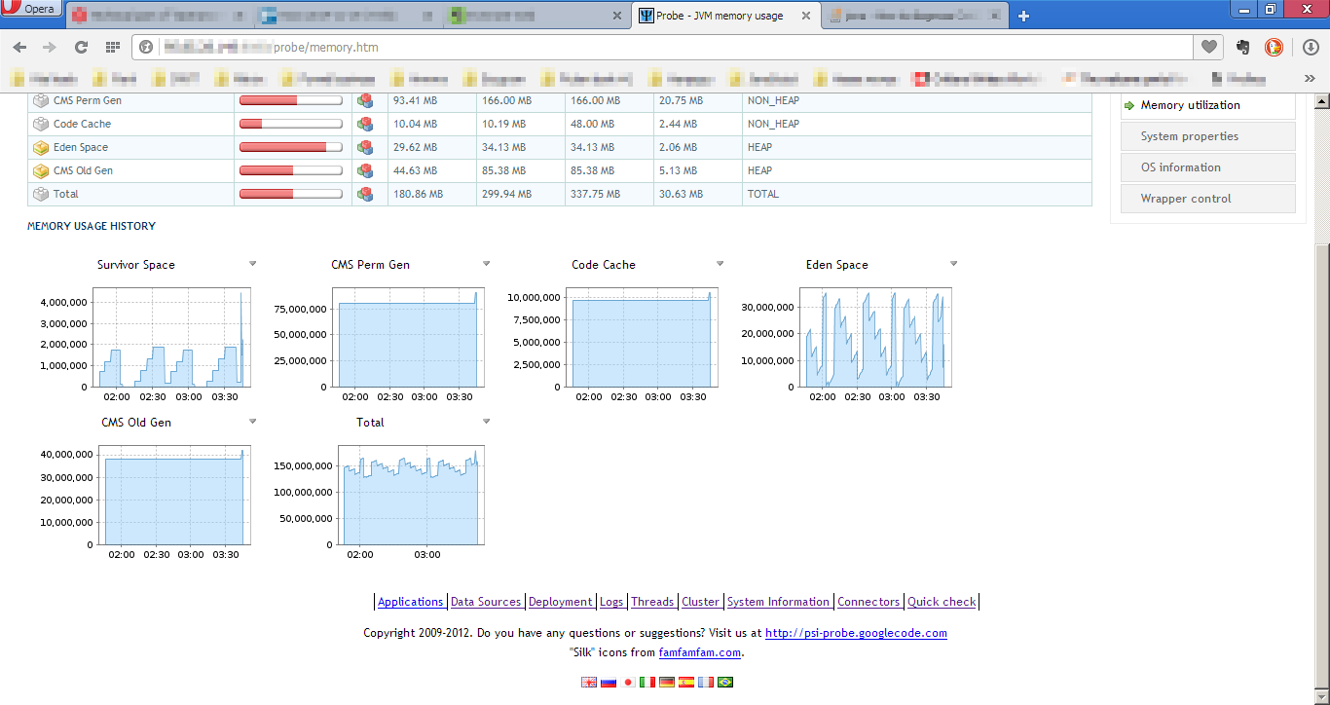Viewport: 1330px width, 705px height.
Task: Switch language using the Japanese flag
Action: tap(628, 683)
